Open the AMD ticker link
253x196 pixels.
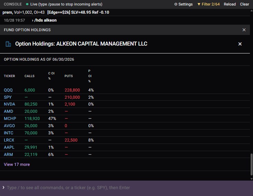point(9,111)
